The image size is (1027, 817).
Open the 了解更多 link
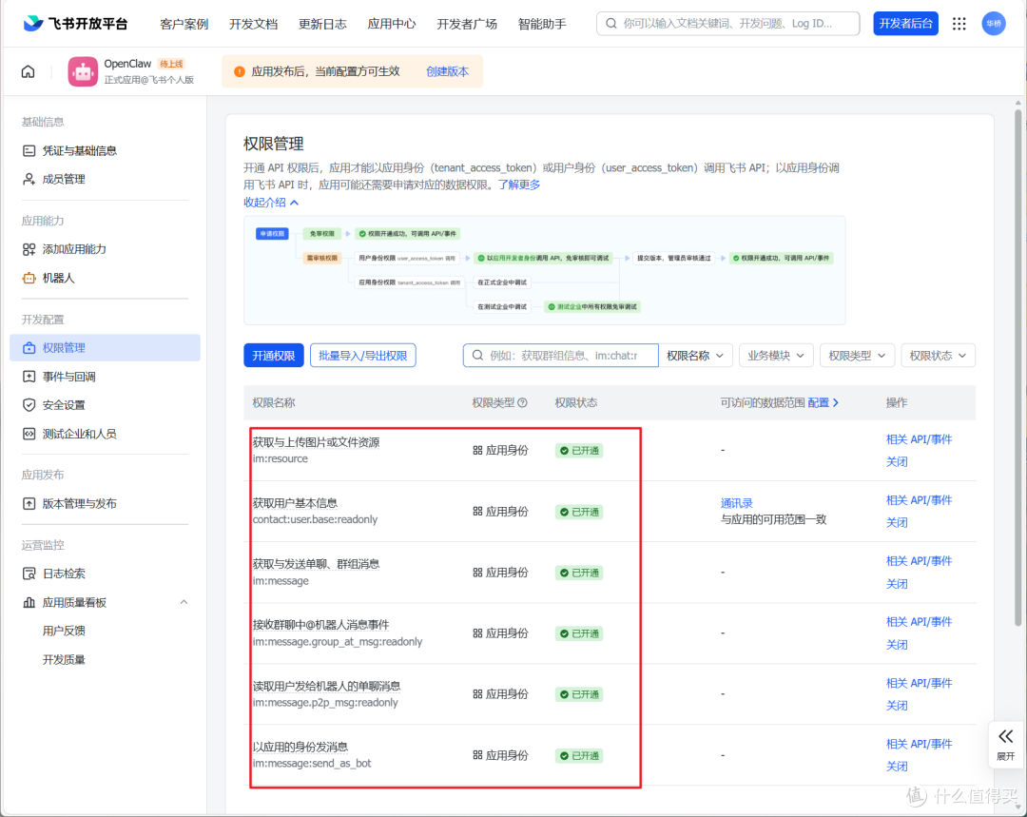519,185
